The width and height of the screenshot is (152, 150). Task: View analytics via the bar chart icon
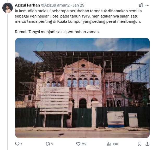pyautogui.click(x=109, y=144)
